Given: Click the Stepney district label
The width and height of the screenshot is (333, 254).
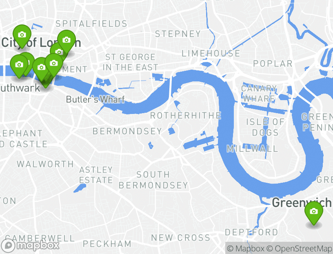Looking at the screenshot, I should 178,34.
